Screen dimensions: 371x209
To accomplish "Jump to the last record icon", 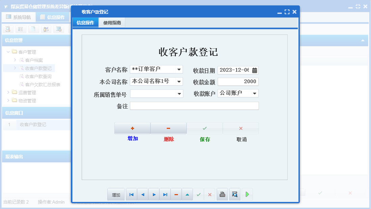I will [165, 194].
